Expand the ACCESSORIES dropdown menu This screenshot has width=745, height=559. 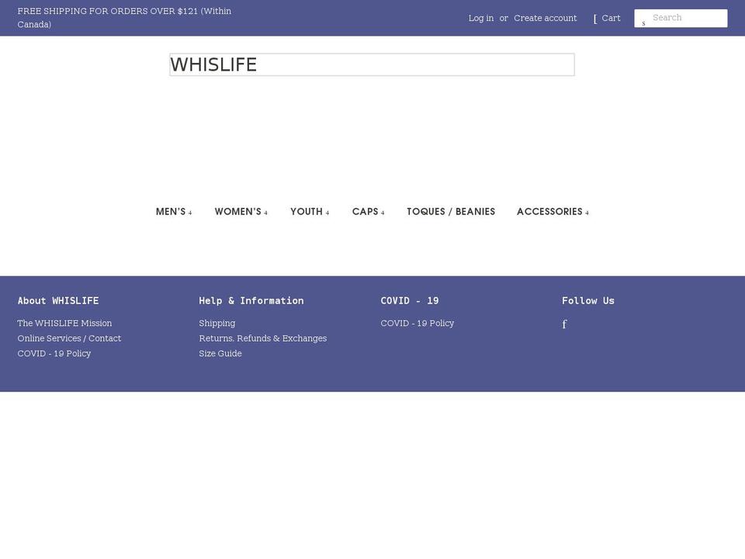553,211
